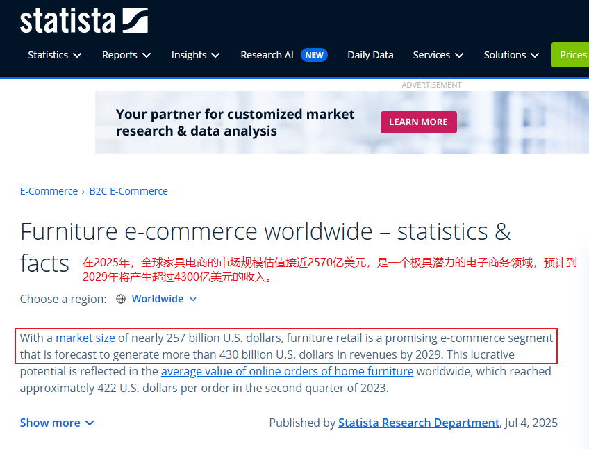The height and width of the screenshot is (449, 589).
Task: Expand the Insights navigation menu
Action: pos(195,55)
